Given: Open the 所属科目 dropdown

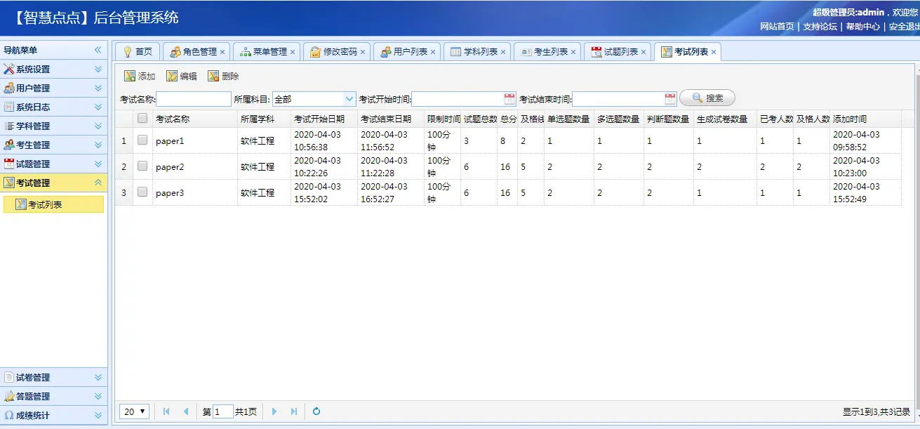Looking at the screenshot, I should coord(349,99).
